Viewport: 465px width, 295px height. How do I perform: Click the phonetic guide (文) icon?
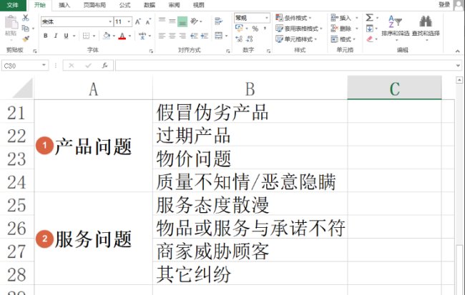click(x=142, y=36)
